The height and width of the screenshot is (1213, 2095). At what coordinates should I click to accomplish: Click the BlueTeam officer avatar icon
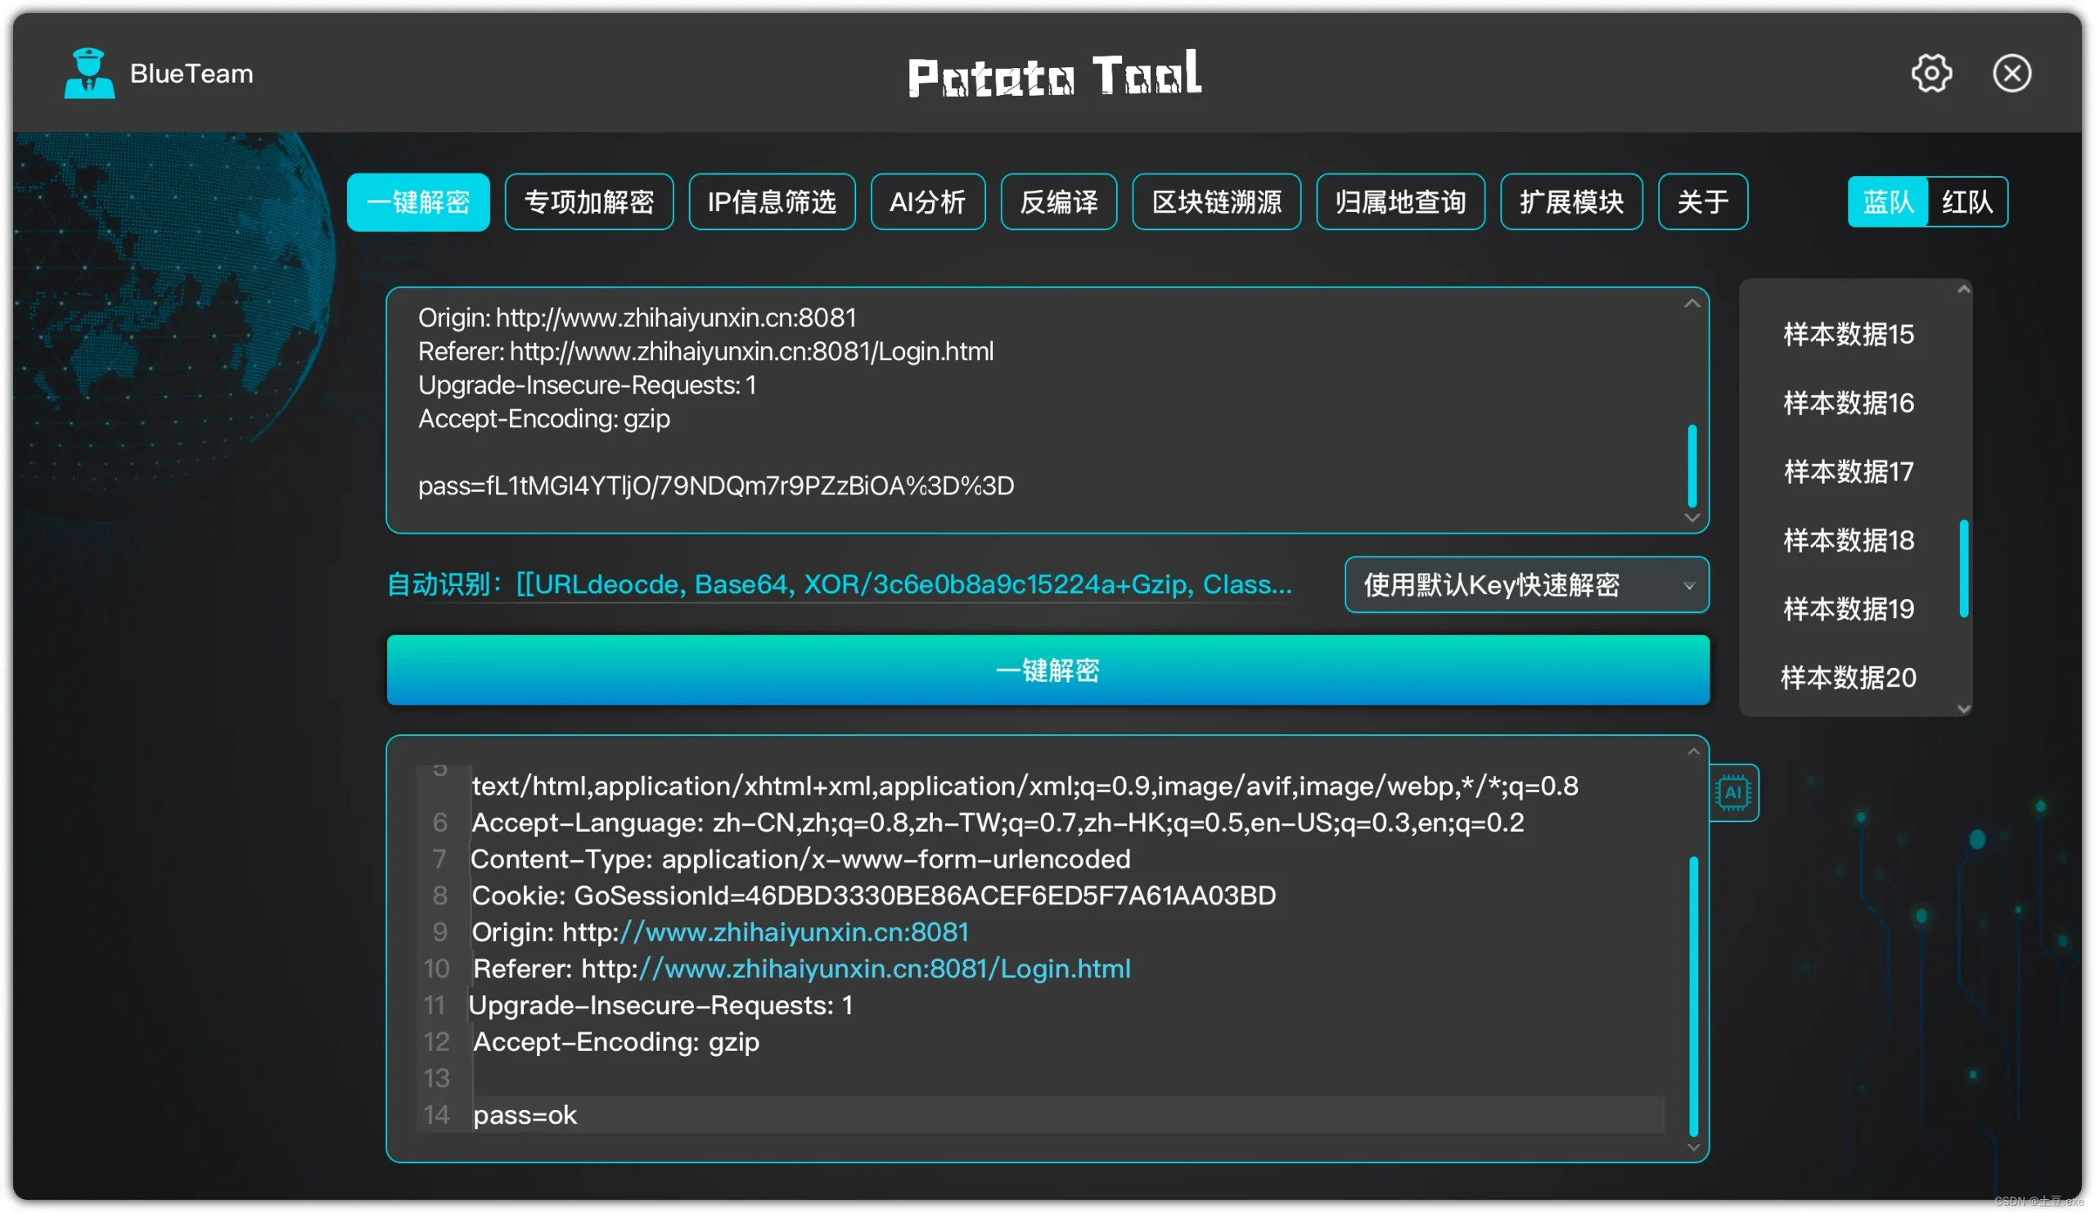[x=89, y=73]
